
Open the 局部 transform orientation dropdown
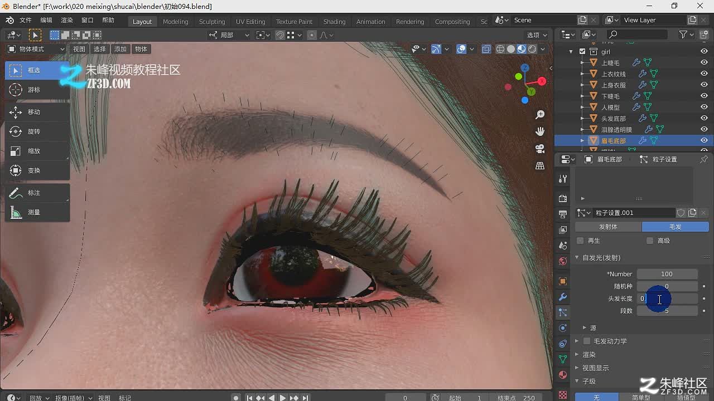(230, 35)
